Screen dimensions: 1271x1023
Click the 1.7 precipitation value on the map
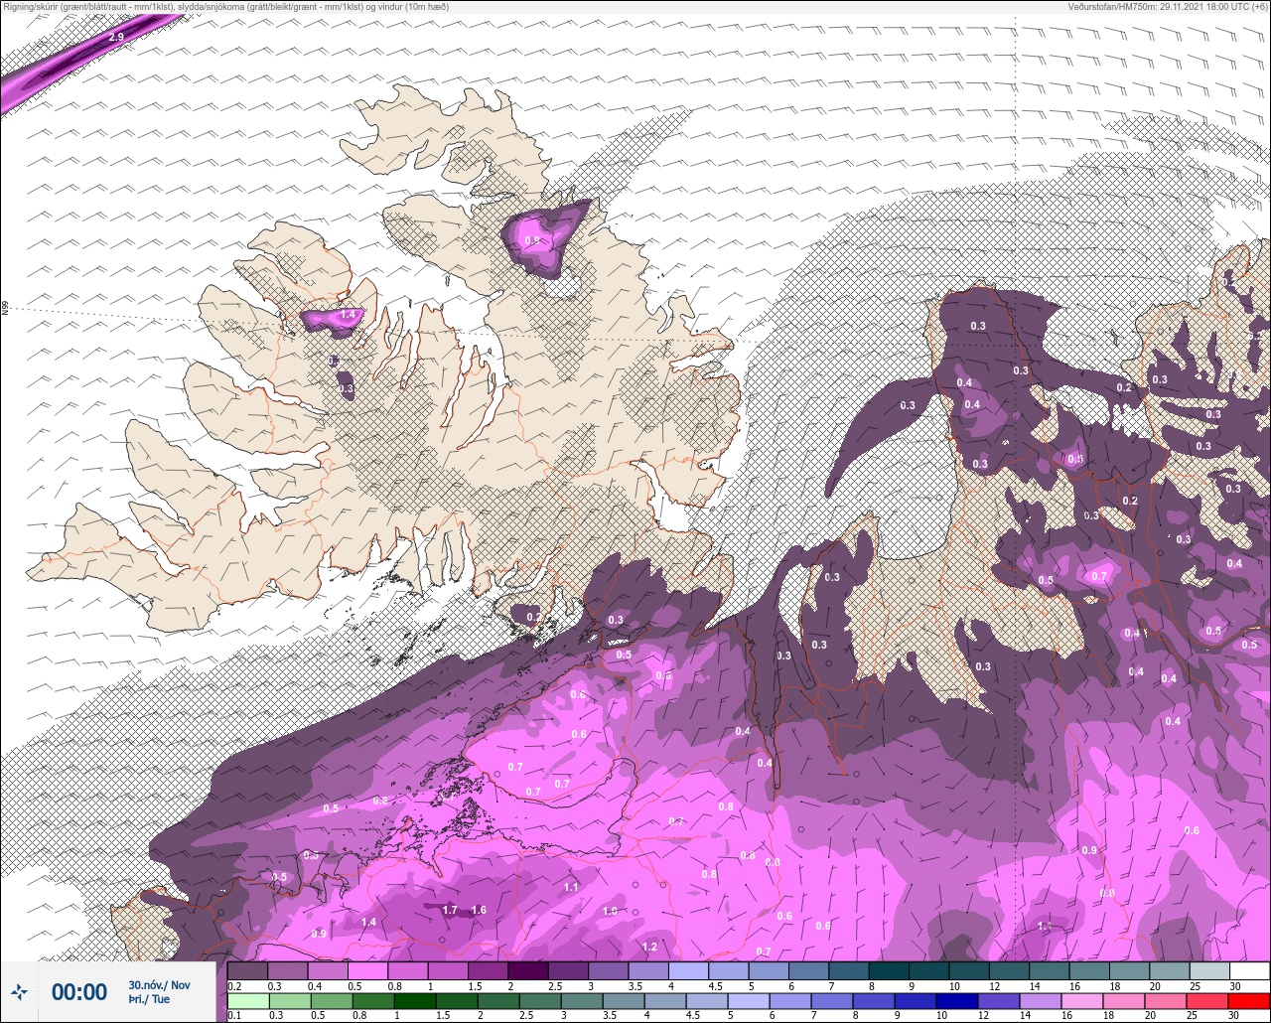pyautogui.click(x=450, y=910)
